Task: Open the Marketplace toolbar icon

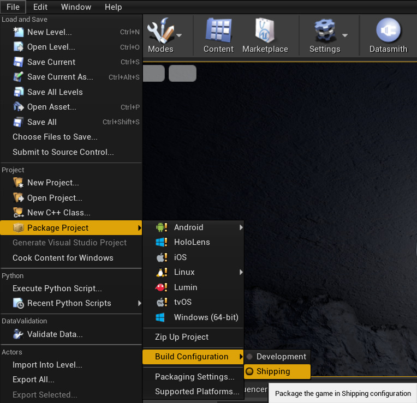Action: coord(265,32)
